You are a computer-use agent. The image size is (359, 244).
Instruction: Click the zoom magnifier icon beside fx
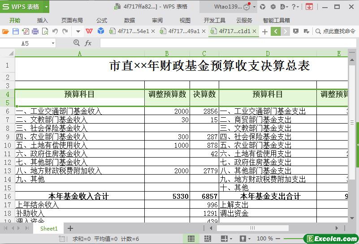coord(77,43)
